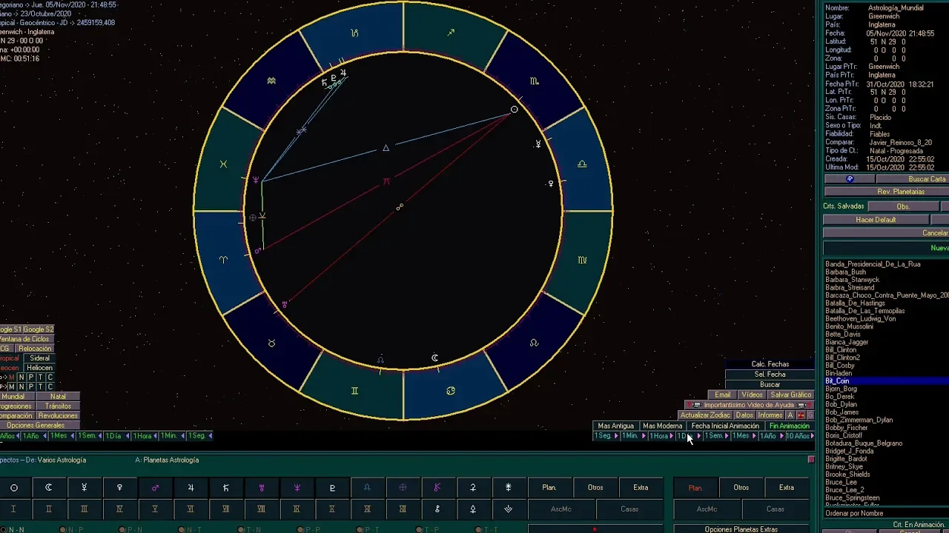The height and width of the screenshot is (533, 949).
Task: Toggle T in the upper M-N-P-T-C row
Action: 41,378
